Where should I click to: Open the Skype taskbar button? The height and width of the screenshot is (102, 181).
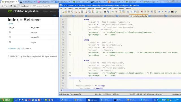point(146,100)
